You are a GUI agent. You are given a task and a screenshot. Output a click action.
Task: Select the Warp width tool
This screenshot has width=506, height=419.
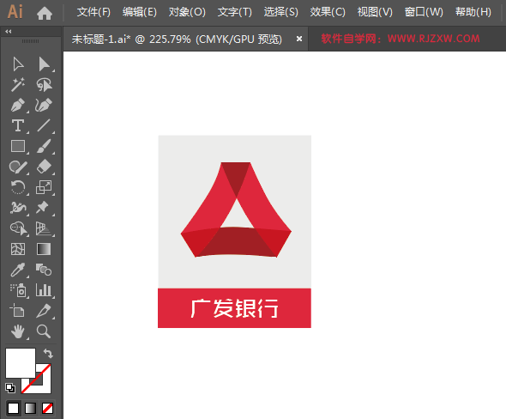[x=18, y=208]
